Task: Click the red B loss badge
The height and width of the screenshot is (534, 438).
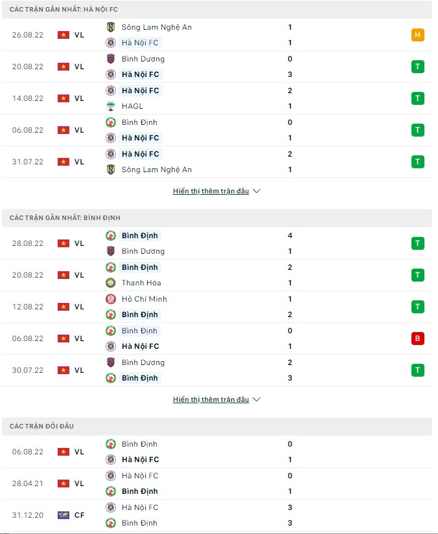Action: [418, 339]
